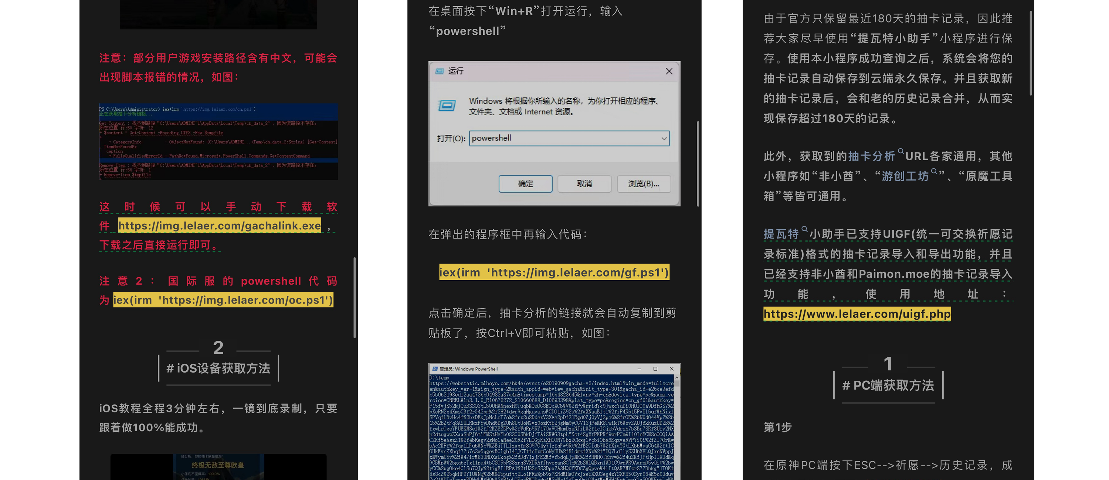Open the Windows PowerShell output screenshot

pyautogui.click(x=554, y=422)
